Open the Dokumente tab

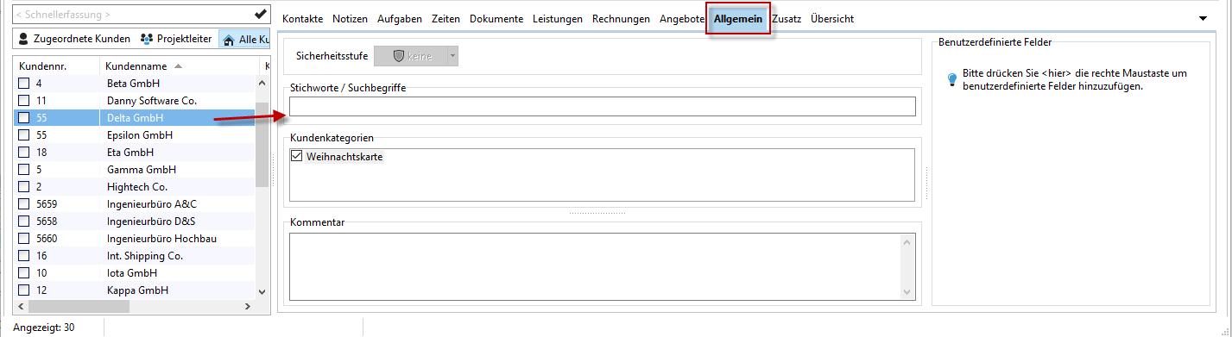pos(496,19)
